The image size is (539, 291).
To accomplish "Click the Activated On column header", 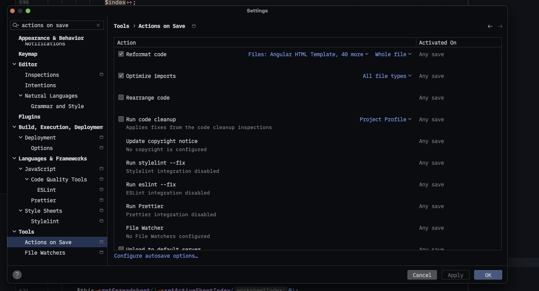I will click(459, 43).
